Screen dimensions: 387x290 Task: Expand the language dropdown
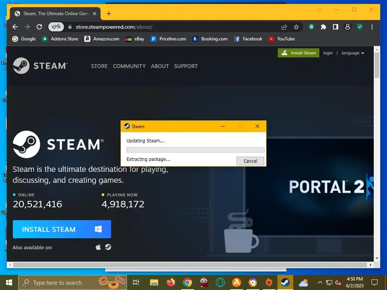[x=353, y=53]
